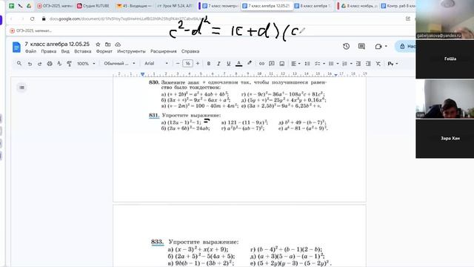Open Правка menu

click(x=49, y=51)
